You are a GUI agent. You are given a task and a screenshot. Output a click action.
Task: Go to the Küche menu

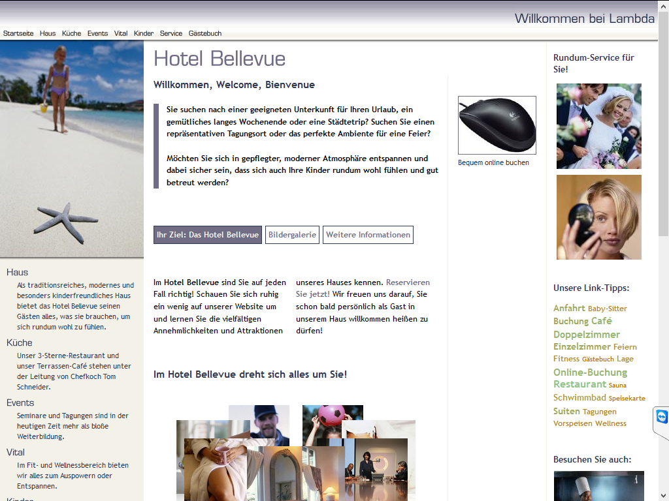point(71,33)
